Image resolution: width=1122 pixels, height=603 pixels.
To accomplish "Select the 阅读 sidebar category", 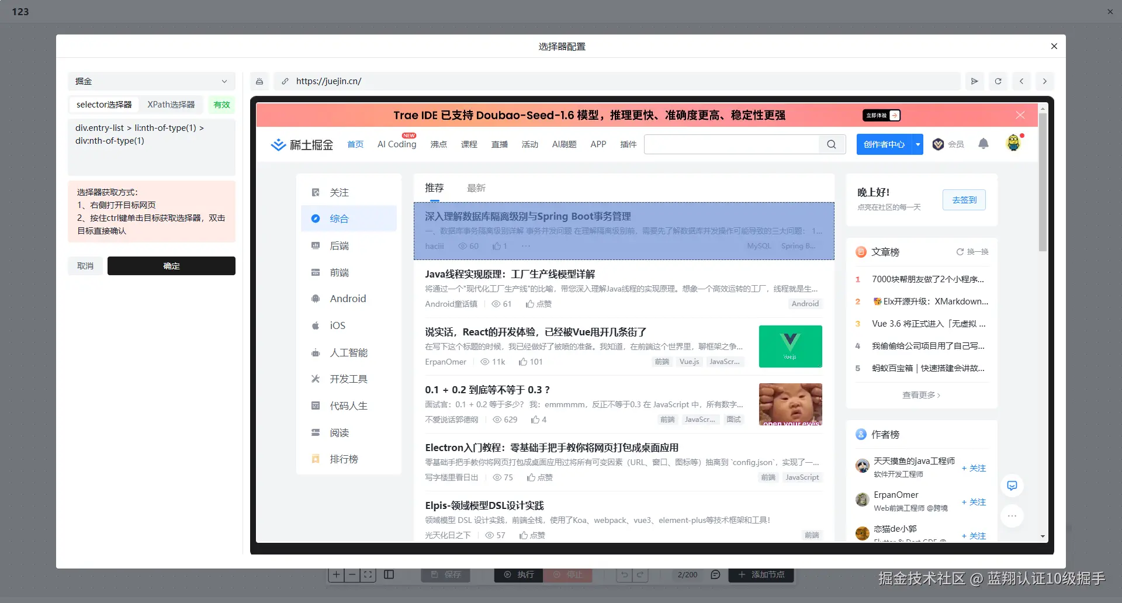I will pyautogui.click(x=349, y=432).
